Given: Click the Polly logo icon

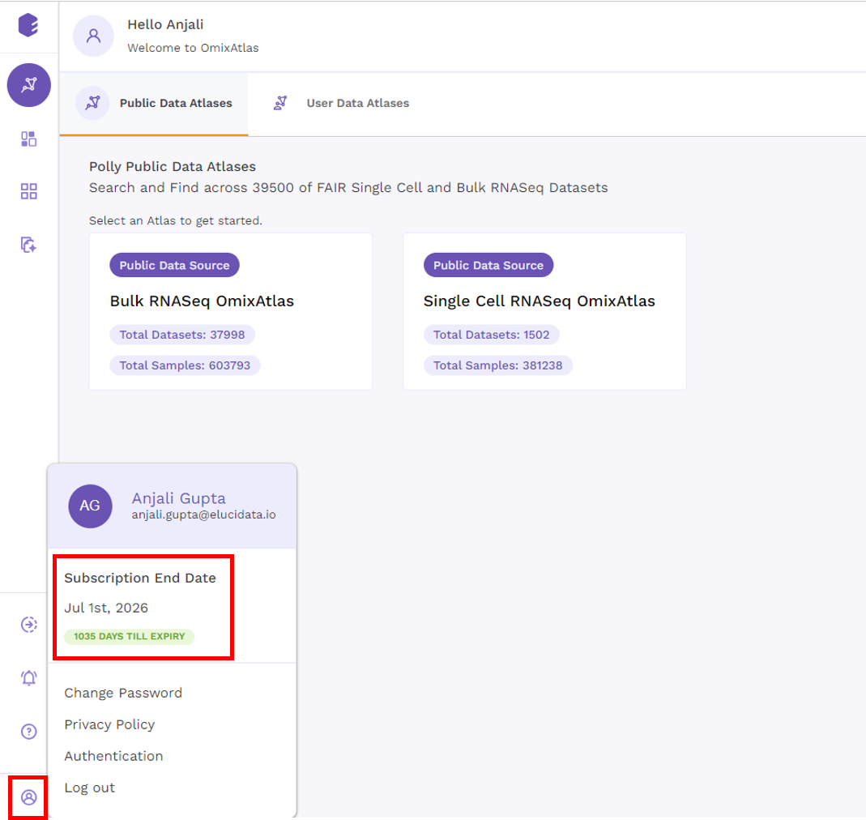Looking at the screenshot, I should coord(28,25).
